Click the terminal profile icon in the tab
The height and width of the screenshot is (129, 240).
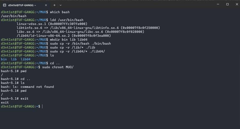(5, 5)
